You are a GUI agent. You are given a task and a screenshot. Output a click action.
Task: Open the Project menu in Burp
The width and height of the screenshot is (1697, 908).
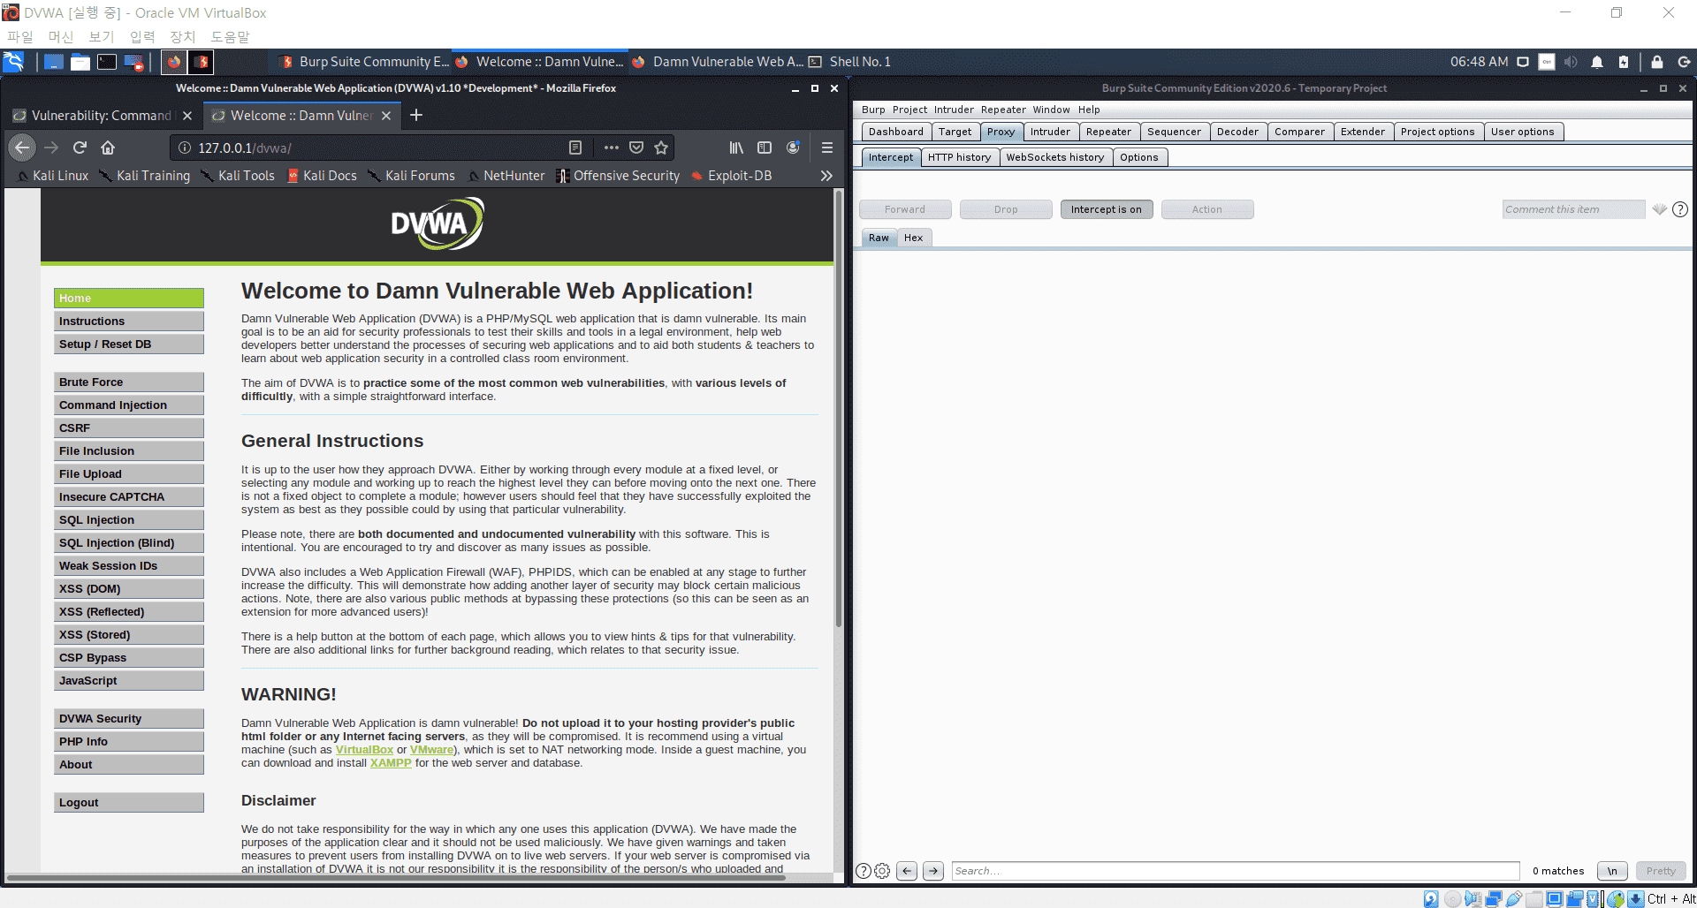tap(909, 110)
